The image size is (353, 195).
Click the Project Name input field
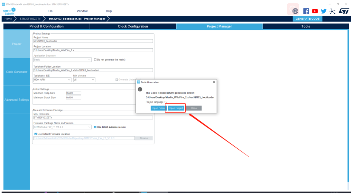(93, 41)
